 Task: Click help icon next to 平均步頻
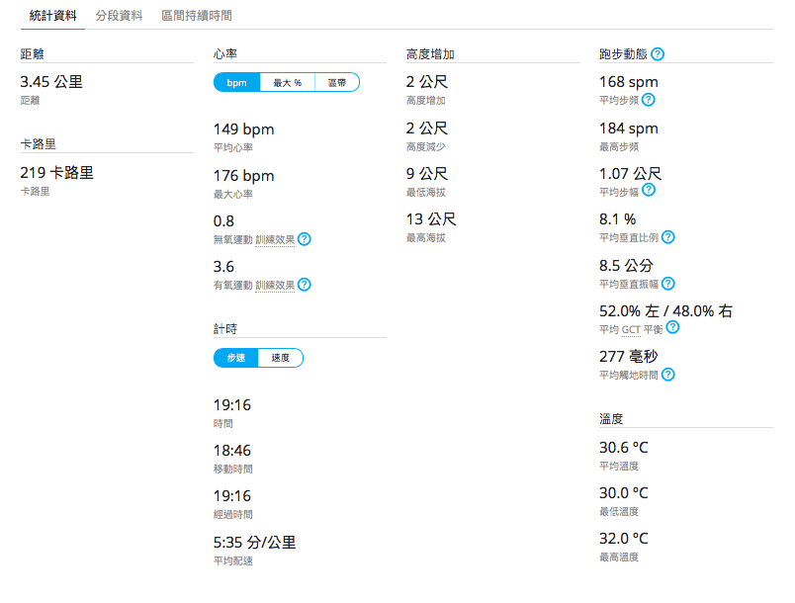pyautogui.click(x=648, y=100)
